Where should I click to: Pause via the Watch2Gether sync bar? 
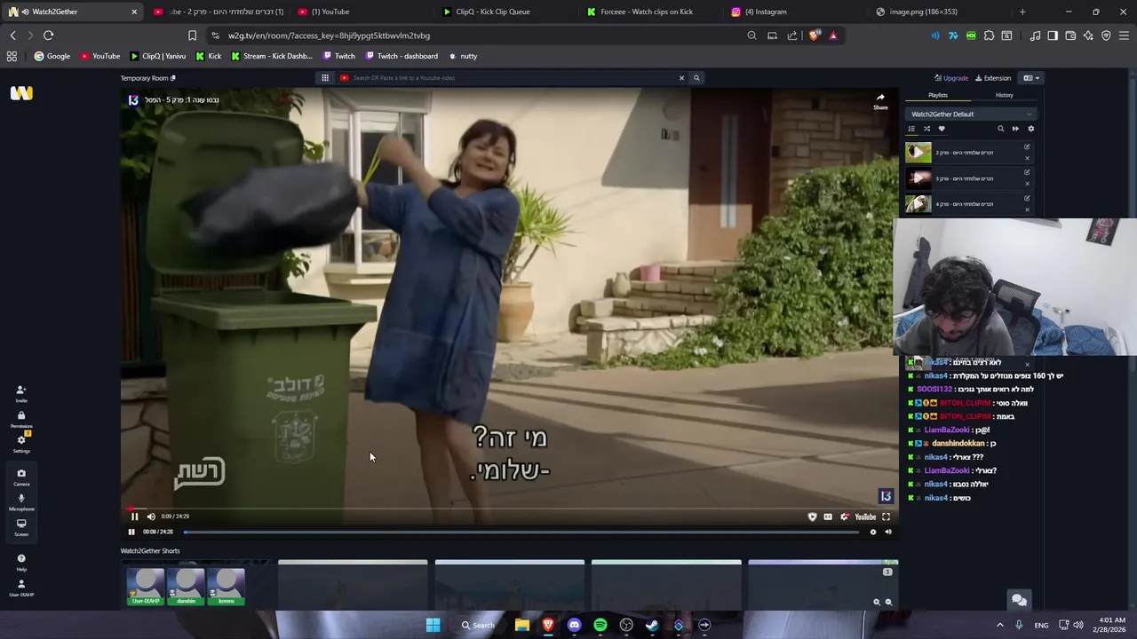[131, 532]
